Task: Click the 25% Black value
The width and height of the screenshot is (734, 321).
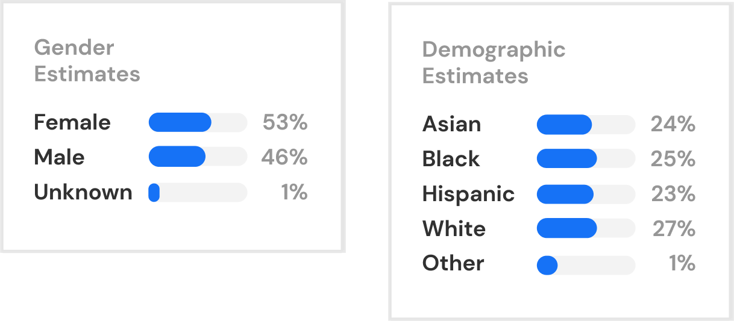Action: tap(673, 159)
